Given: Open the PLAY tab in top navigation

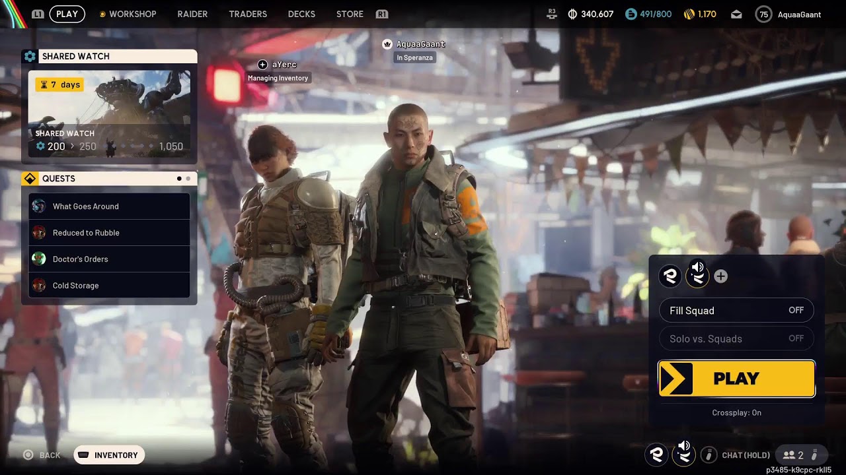Looking at the screenshot, I should [67, 14].
